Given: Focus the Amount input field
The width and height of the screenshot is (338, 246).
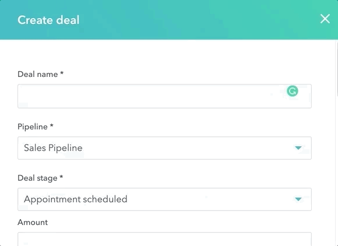Looking at the screenshot, I should tap(164, 239).
